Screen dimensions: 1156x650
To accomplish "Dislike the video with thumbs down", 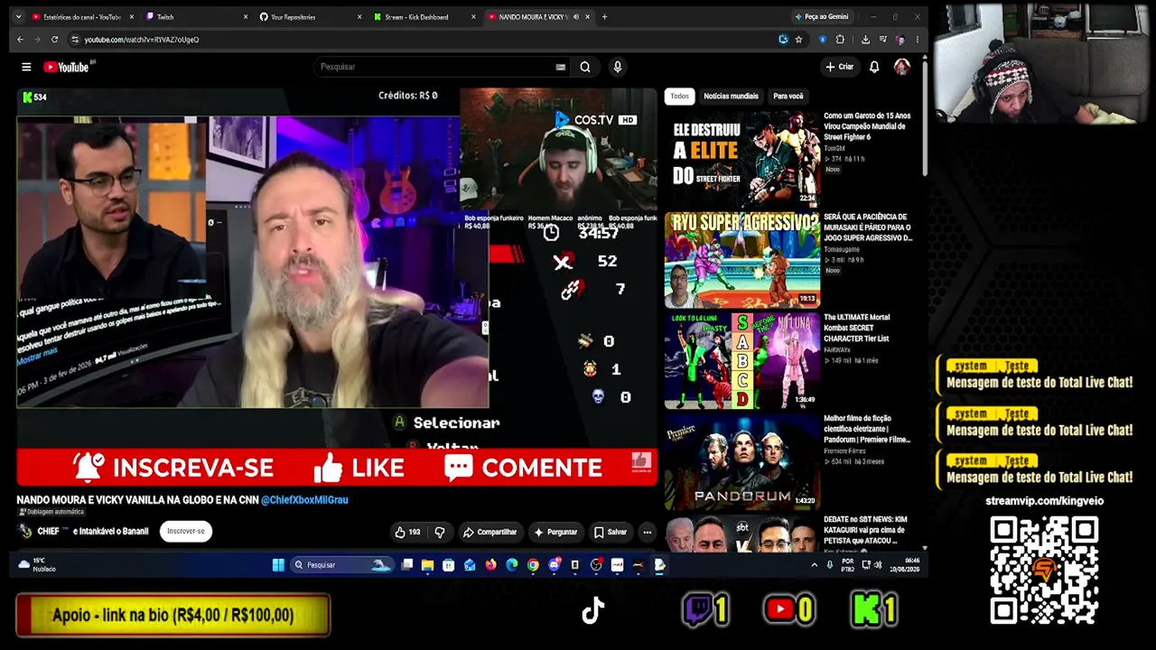I will tap(440, 533).
